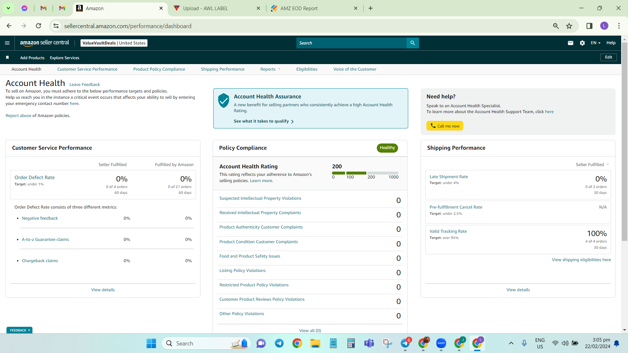Screen dimensions: 628x353
Task: Bookmark this page with the star icon
Action: 569,26
